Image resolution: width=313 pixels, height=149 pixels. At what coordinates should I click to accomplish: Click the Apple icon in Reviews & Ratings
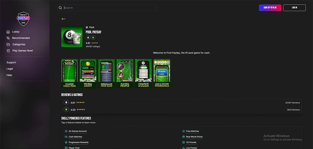pos(66,102)
